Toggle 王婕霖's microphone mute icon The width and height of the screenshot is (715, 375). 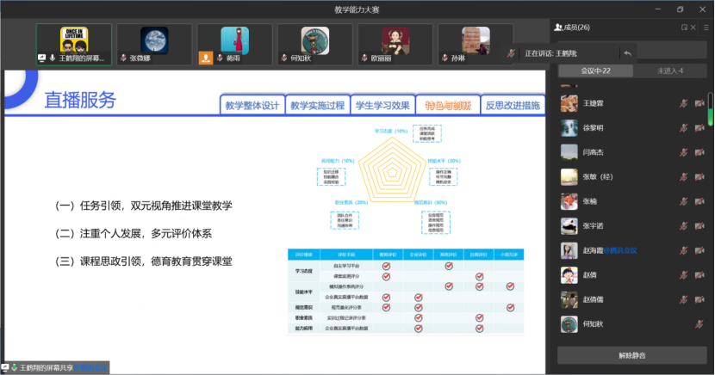[683, 103]
